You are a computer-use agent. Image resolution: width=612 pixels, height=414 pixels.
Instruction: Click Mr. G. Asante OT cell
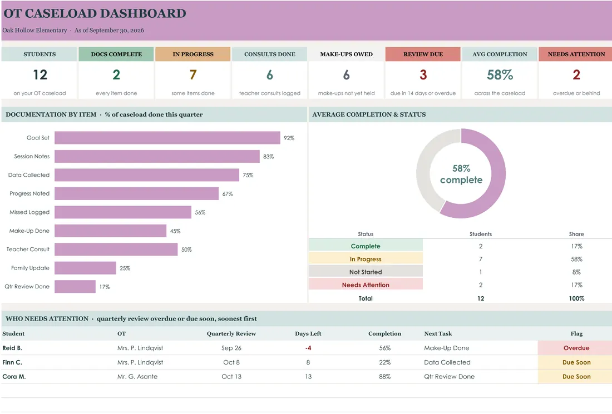tap(137, 377)
